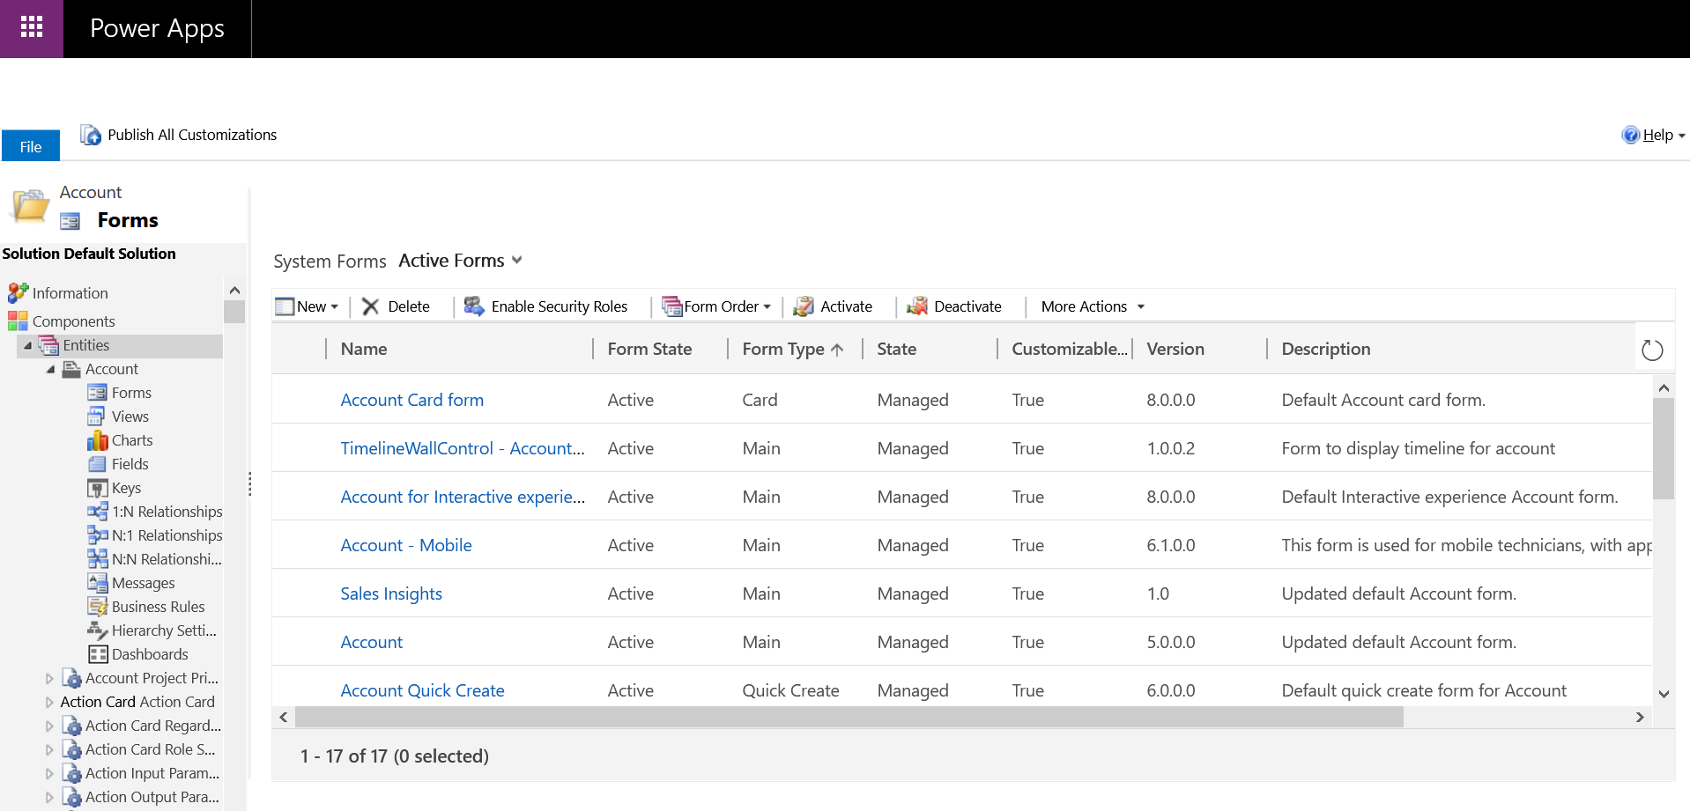Click the Deactivate form icon
Screen dimensions: 1690x811
tap(917, 306)
